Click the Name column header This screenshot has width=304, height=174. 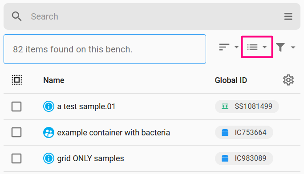coord(54,80)
